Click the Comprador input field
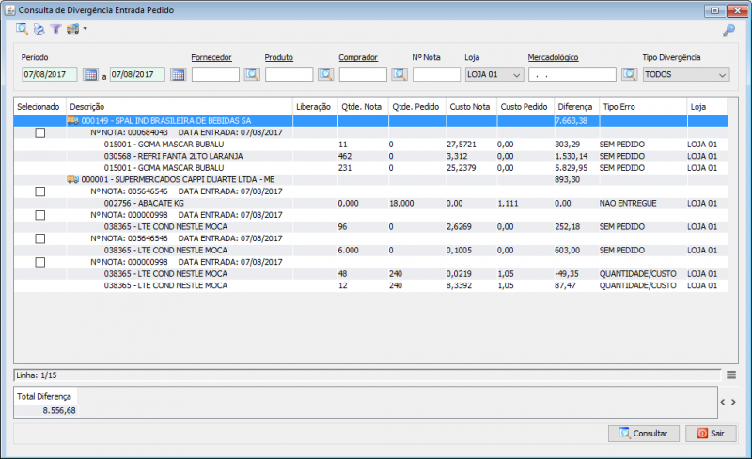Screen dimensions: 752x459 tap(363, 74)
